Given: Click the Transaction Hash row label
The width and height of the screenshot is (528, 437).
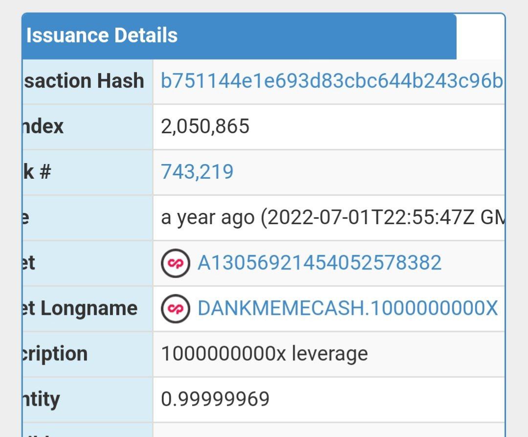Looking at the screenshot, I should pyautogui.click(x=84, y=81).
